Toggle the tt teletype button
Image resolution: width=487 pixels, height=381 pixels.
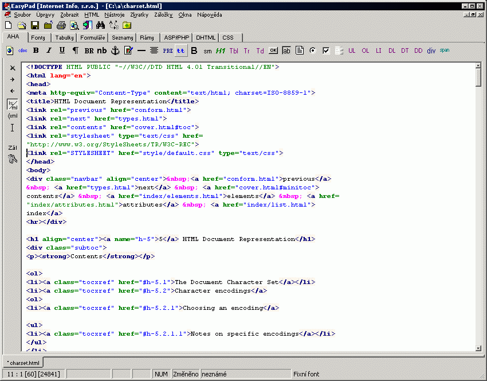tap(180, 50)
